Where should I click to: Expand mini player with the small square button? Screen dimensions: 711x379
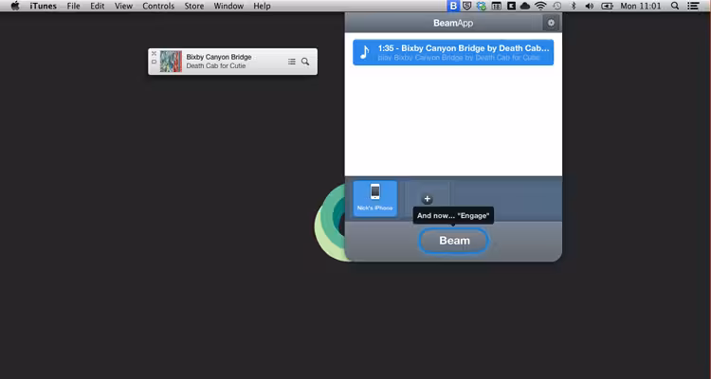tap(154, 62)
